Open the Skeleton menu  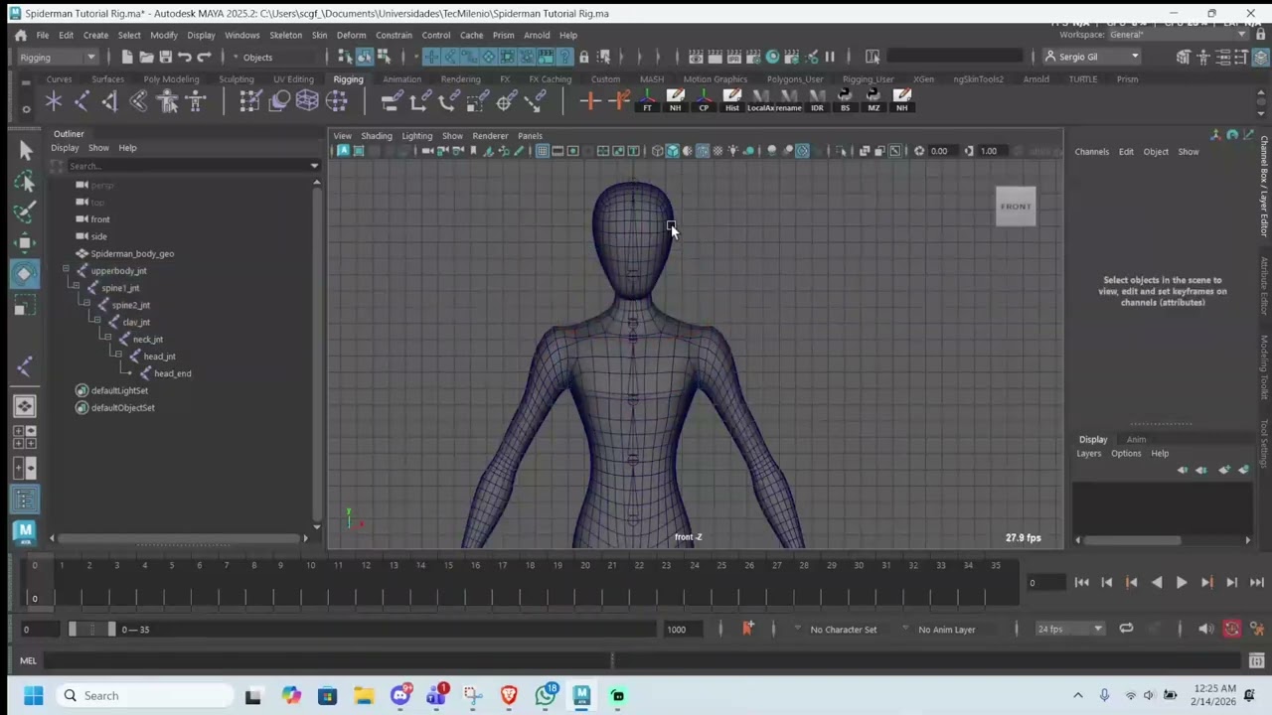pos(285,35)
